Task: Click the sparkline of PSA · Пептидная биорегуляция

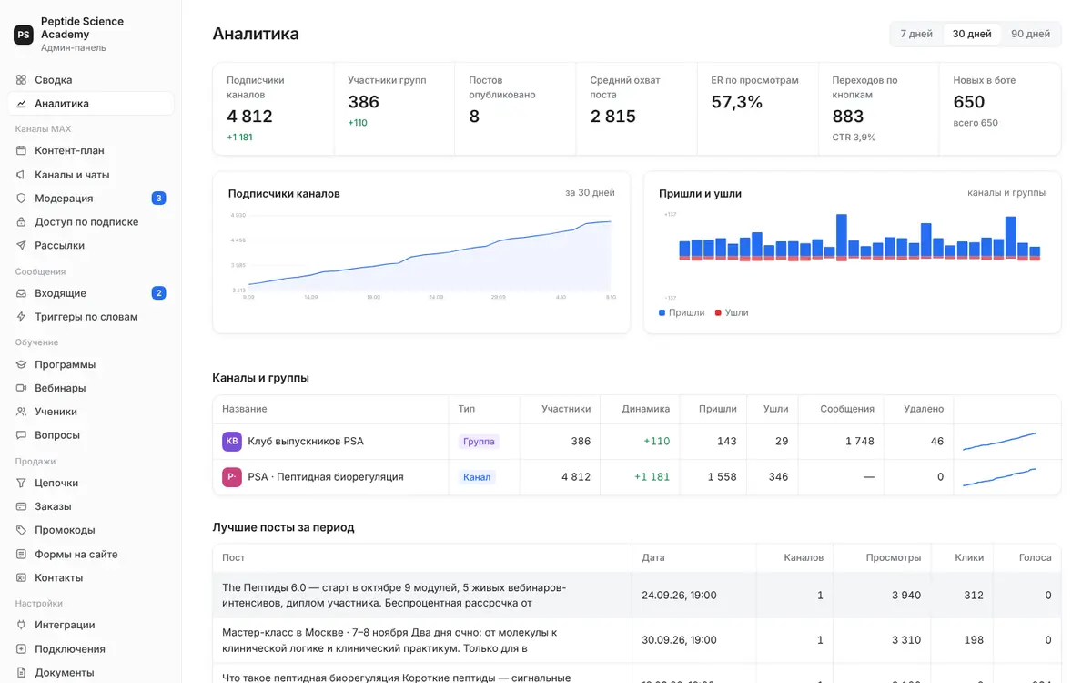Action: click(999, 477)
